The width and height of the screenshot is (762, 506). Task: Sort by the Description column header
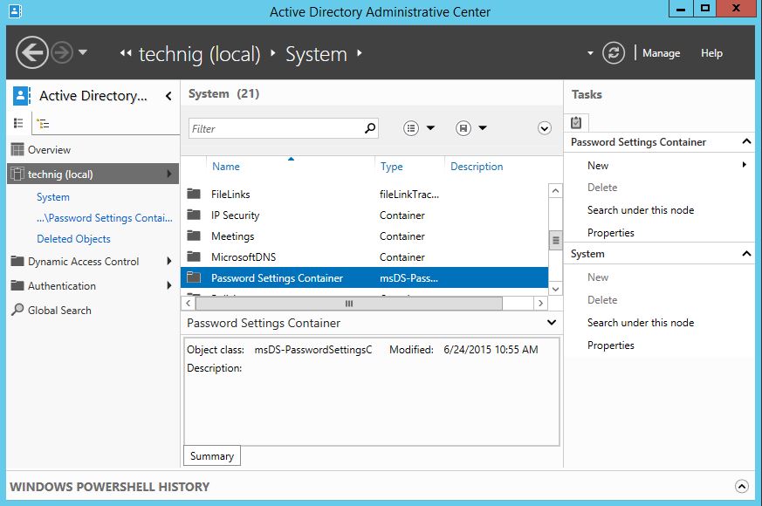click(x=477, y=167)
